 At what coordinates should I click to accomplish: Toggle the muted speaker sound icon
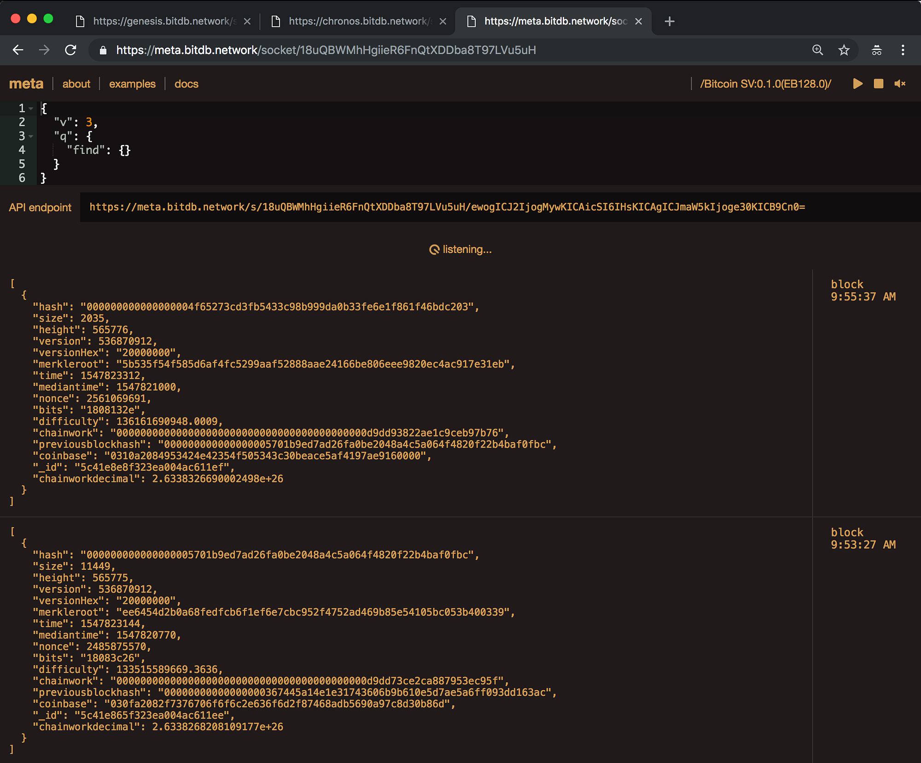tap(900, 84)
